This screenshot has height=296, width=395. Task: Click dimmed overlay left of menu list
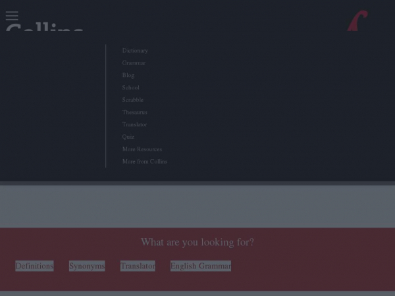(53, 105)
